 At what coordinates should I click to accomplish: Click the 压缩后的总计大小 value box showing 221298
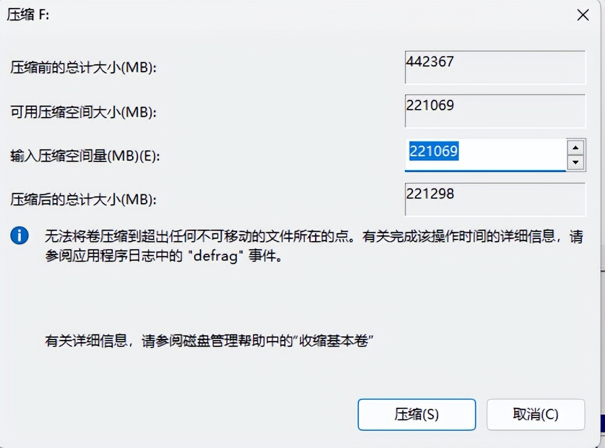(x=495, y=198)
